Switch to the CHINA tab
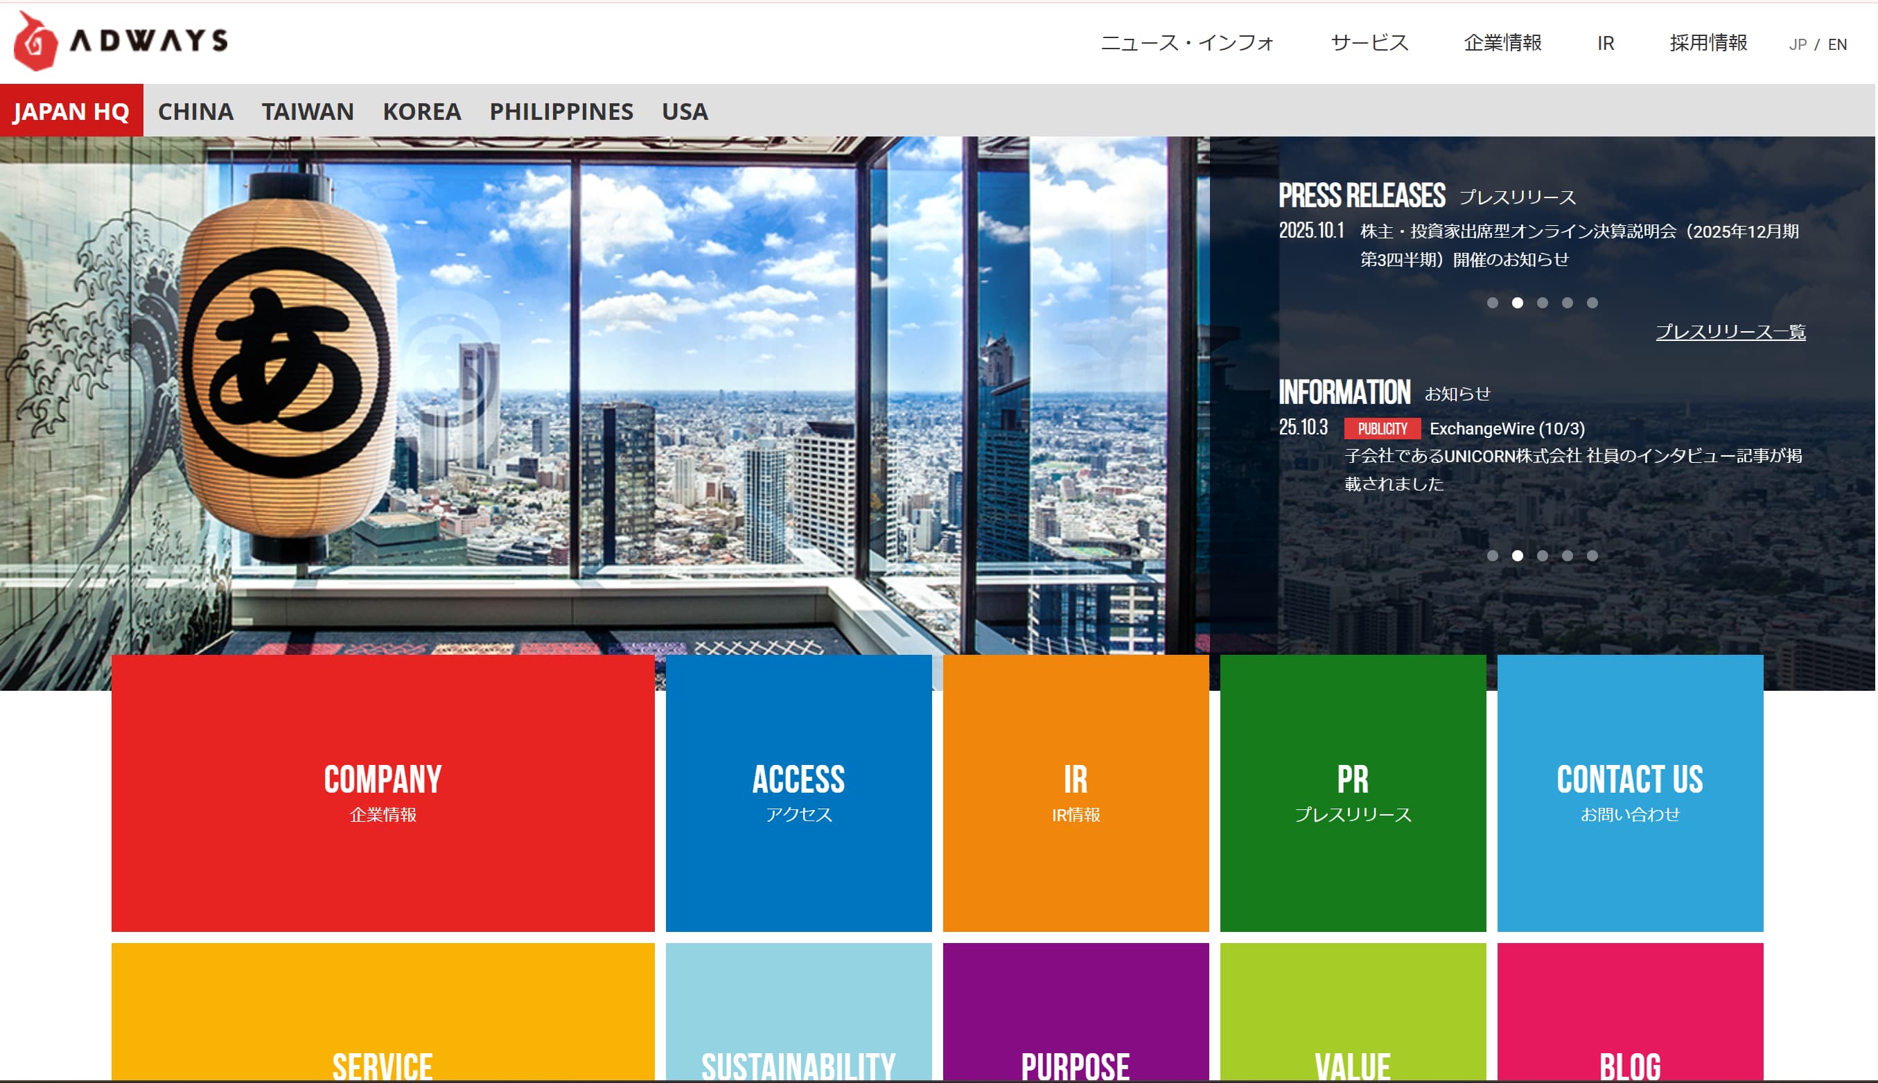This screenshot has width=1878, height=1083. [195, 112]
